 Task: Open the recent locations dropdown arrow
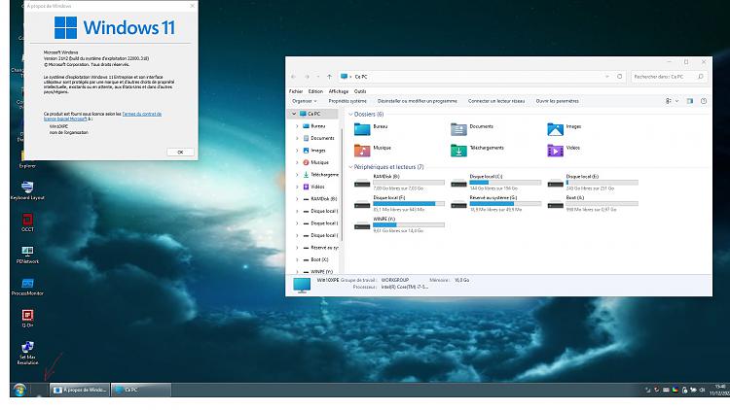click(318, 77)
